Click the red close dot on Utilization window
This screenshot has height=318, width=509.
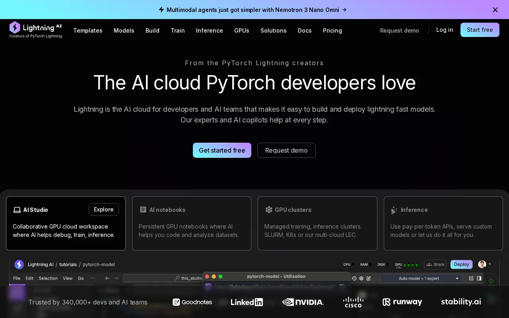coord(207,277)
